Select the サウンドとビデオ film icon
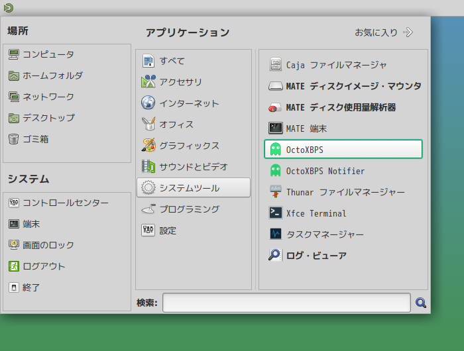Viewport: 464px width, 351px height. [x=148, y=166]
